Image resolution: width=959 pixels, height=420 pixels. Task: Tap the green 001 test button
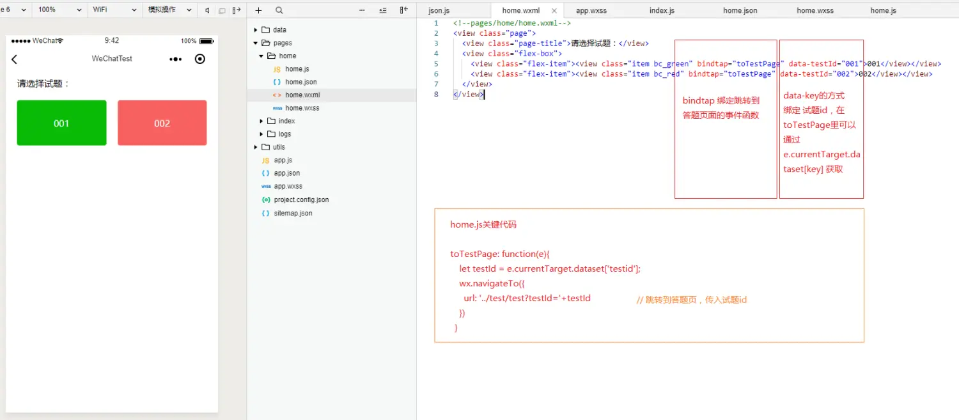(x=61, y=123)
